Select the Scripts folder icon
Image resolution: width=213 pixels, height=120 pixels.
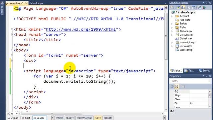[177, 24]
